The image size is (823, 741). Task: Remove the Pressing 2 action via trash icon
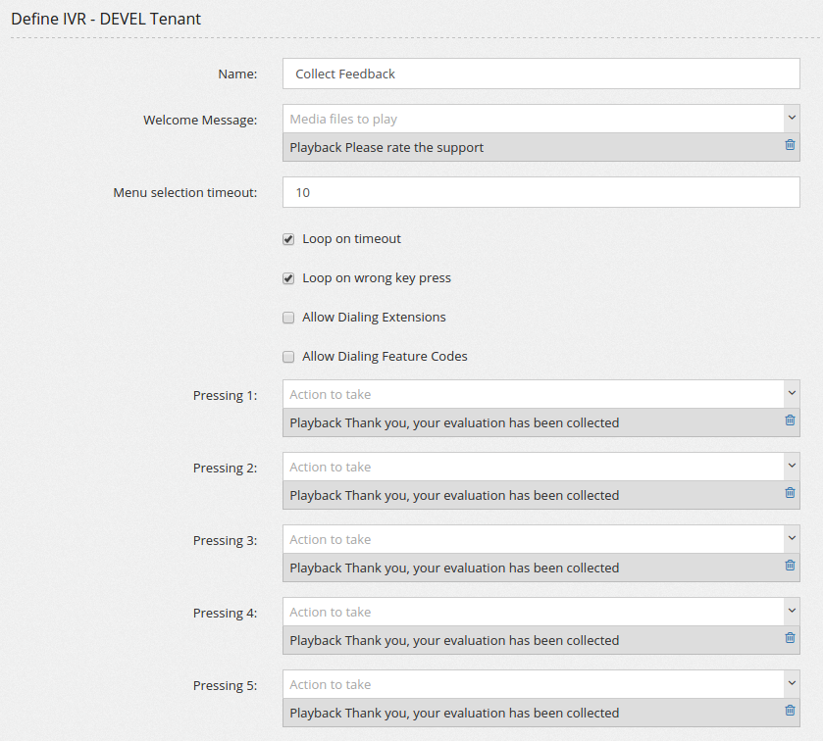pos(790,493)
